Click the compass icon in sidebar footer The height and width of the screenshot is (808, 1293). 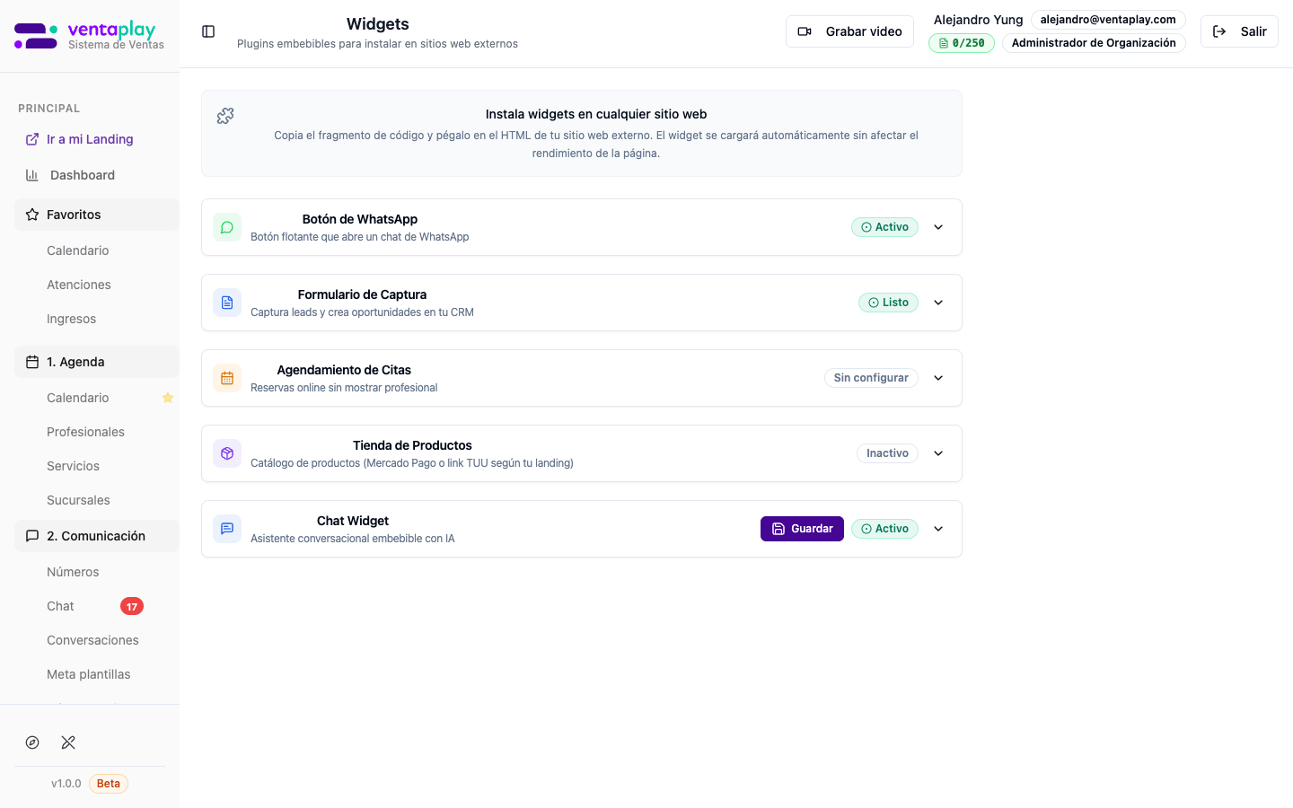pyautogui.click(x=32, y=742)
